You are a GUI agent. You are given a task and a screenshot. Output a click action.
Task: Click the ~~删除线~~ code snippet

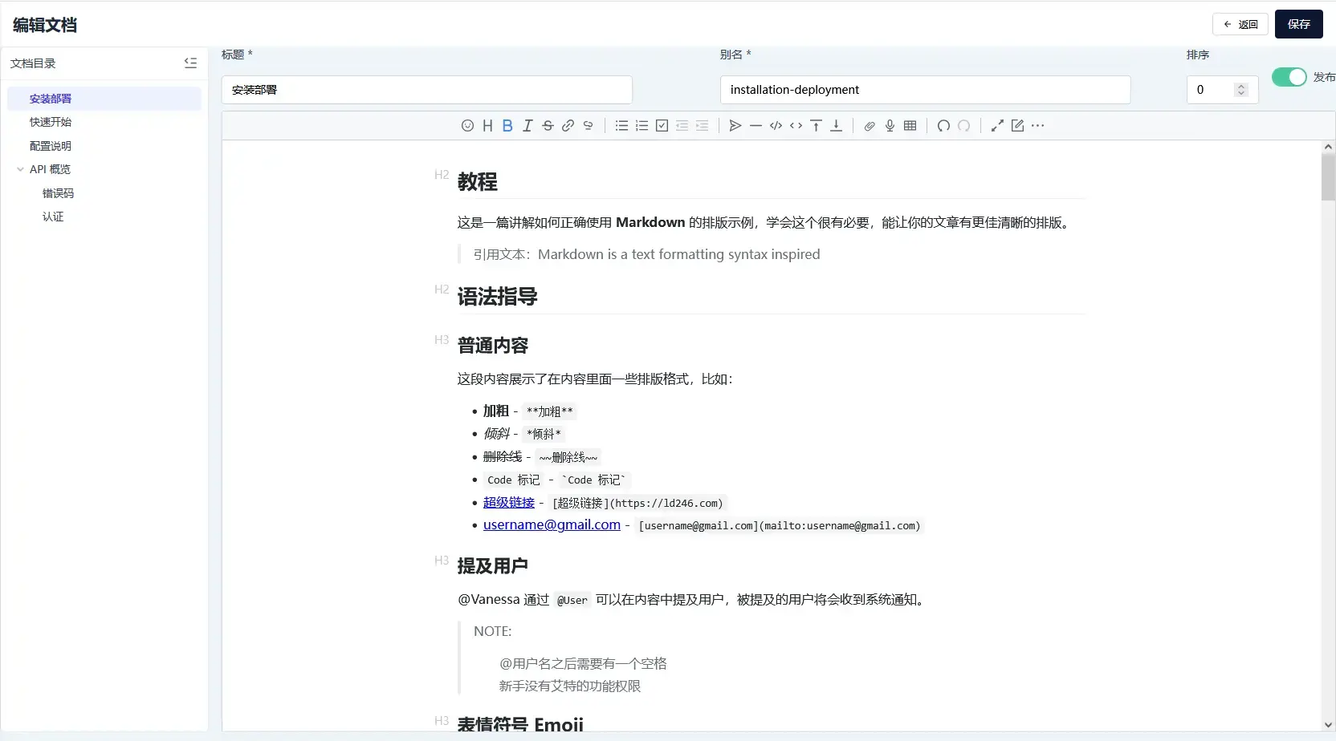[568, 457]
